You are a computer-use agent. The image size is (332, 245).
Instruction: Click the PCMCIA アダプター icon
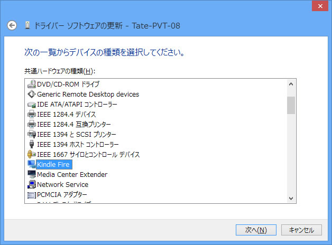point(32,195)
